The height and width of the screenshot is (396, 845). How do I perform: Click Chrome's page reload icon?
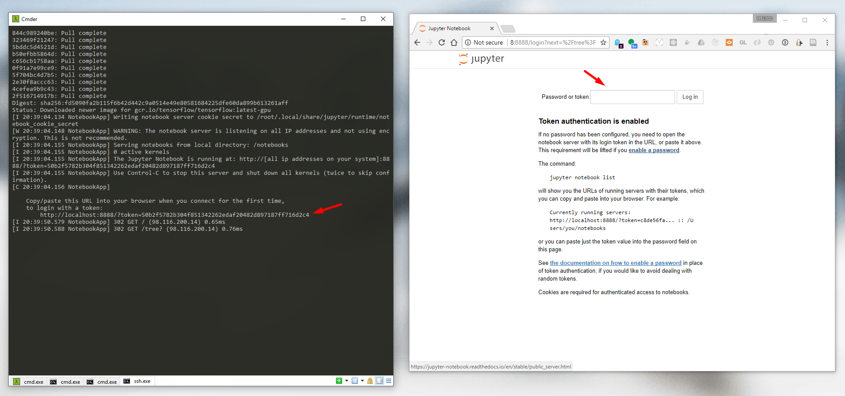[441, 42]
